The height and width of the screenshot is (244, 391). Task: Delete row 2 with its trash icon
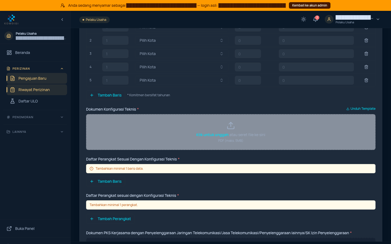(366, 40)
